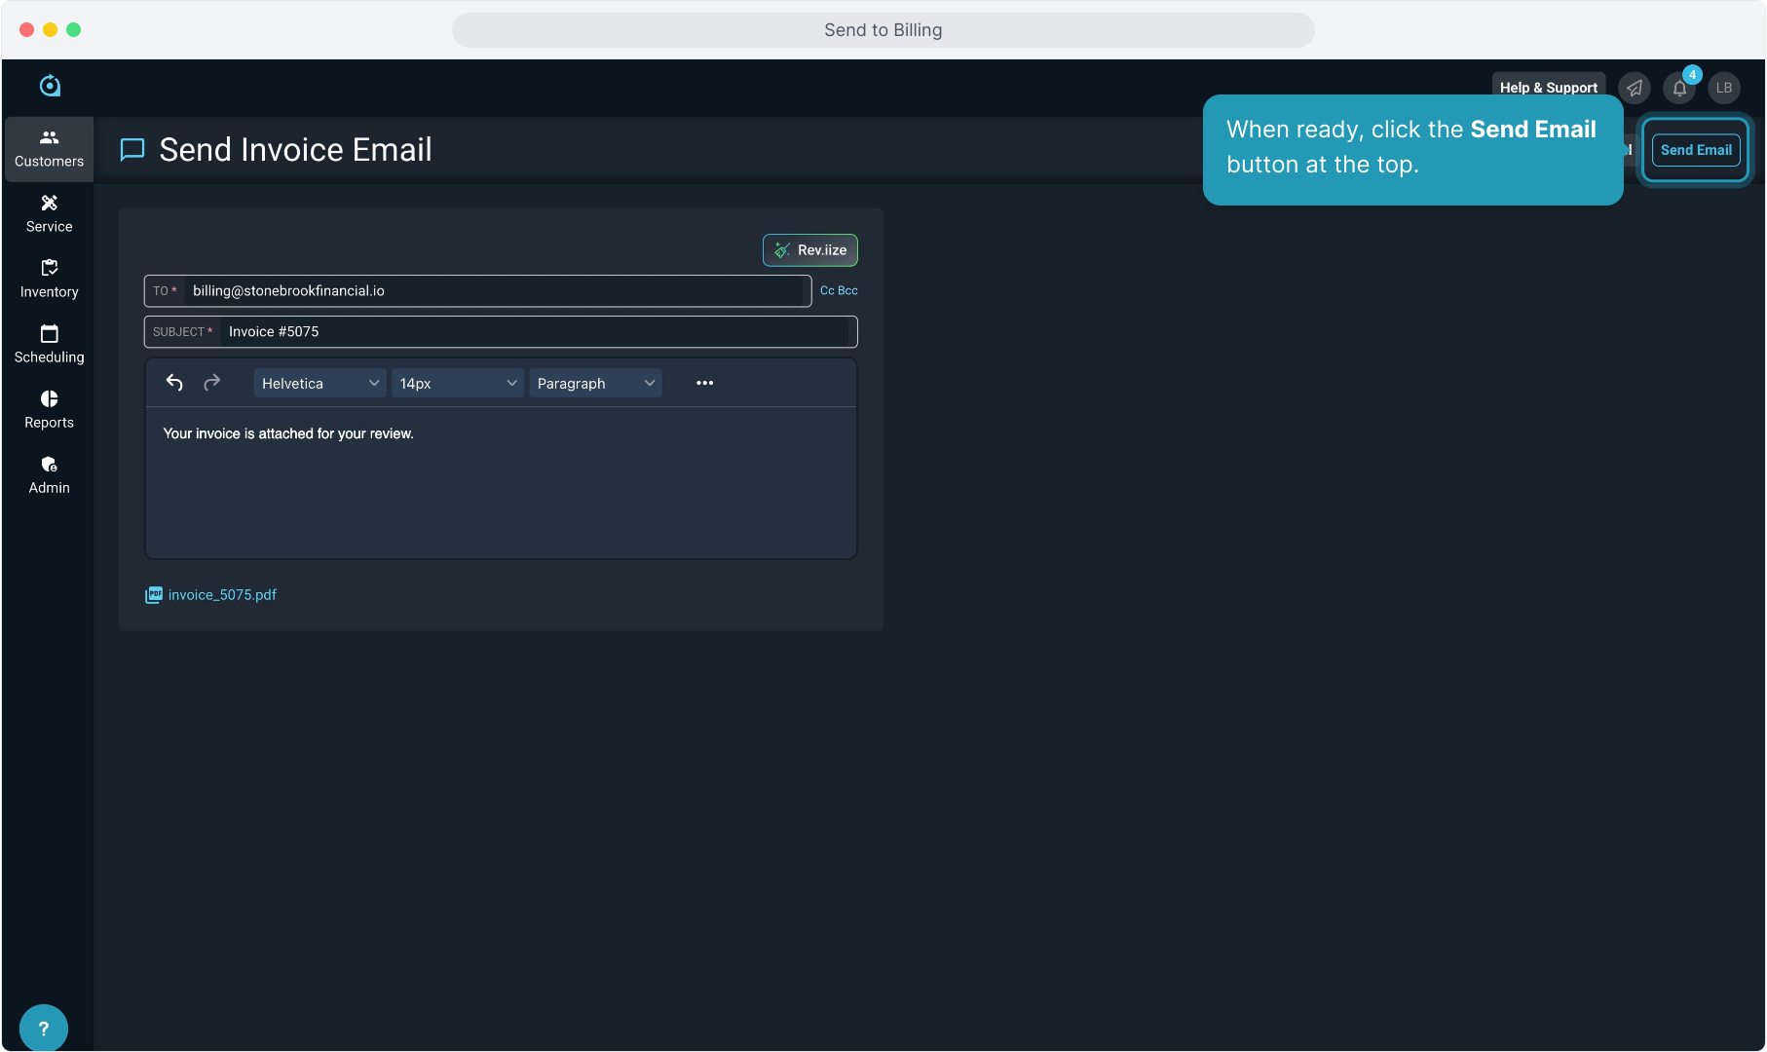Viewport: 1767px width, 1052px height.
Task: Click the blue help question mark bubble
Action: pos(44,1028)
